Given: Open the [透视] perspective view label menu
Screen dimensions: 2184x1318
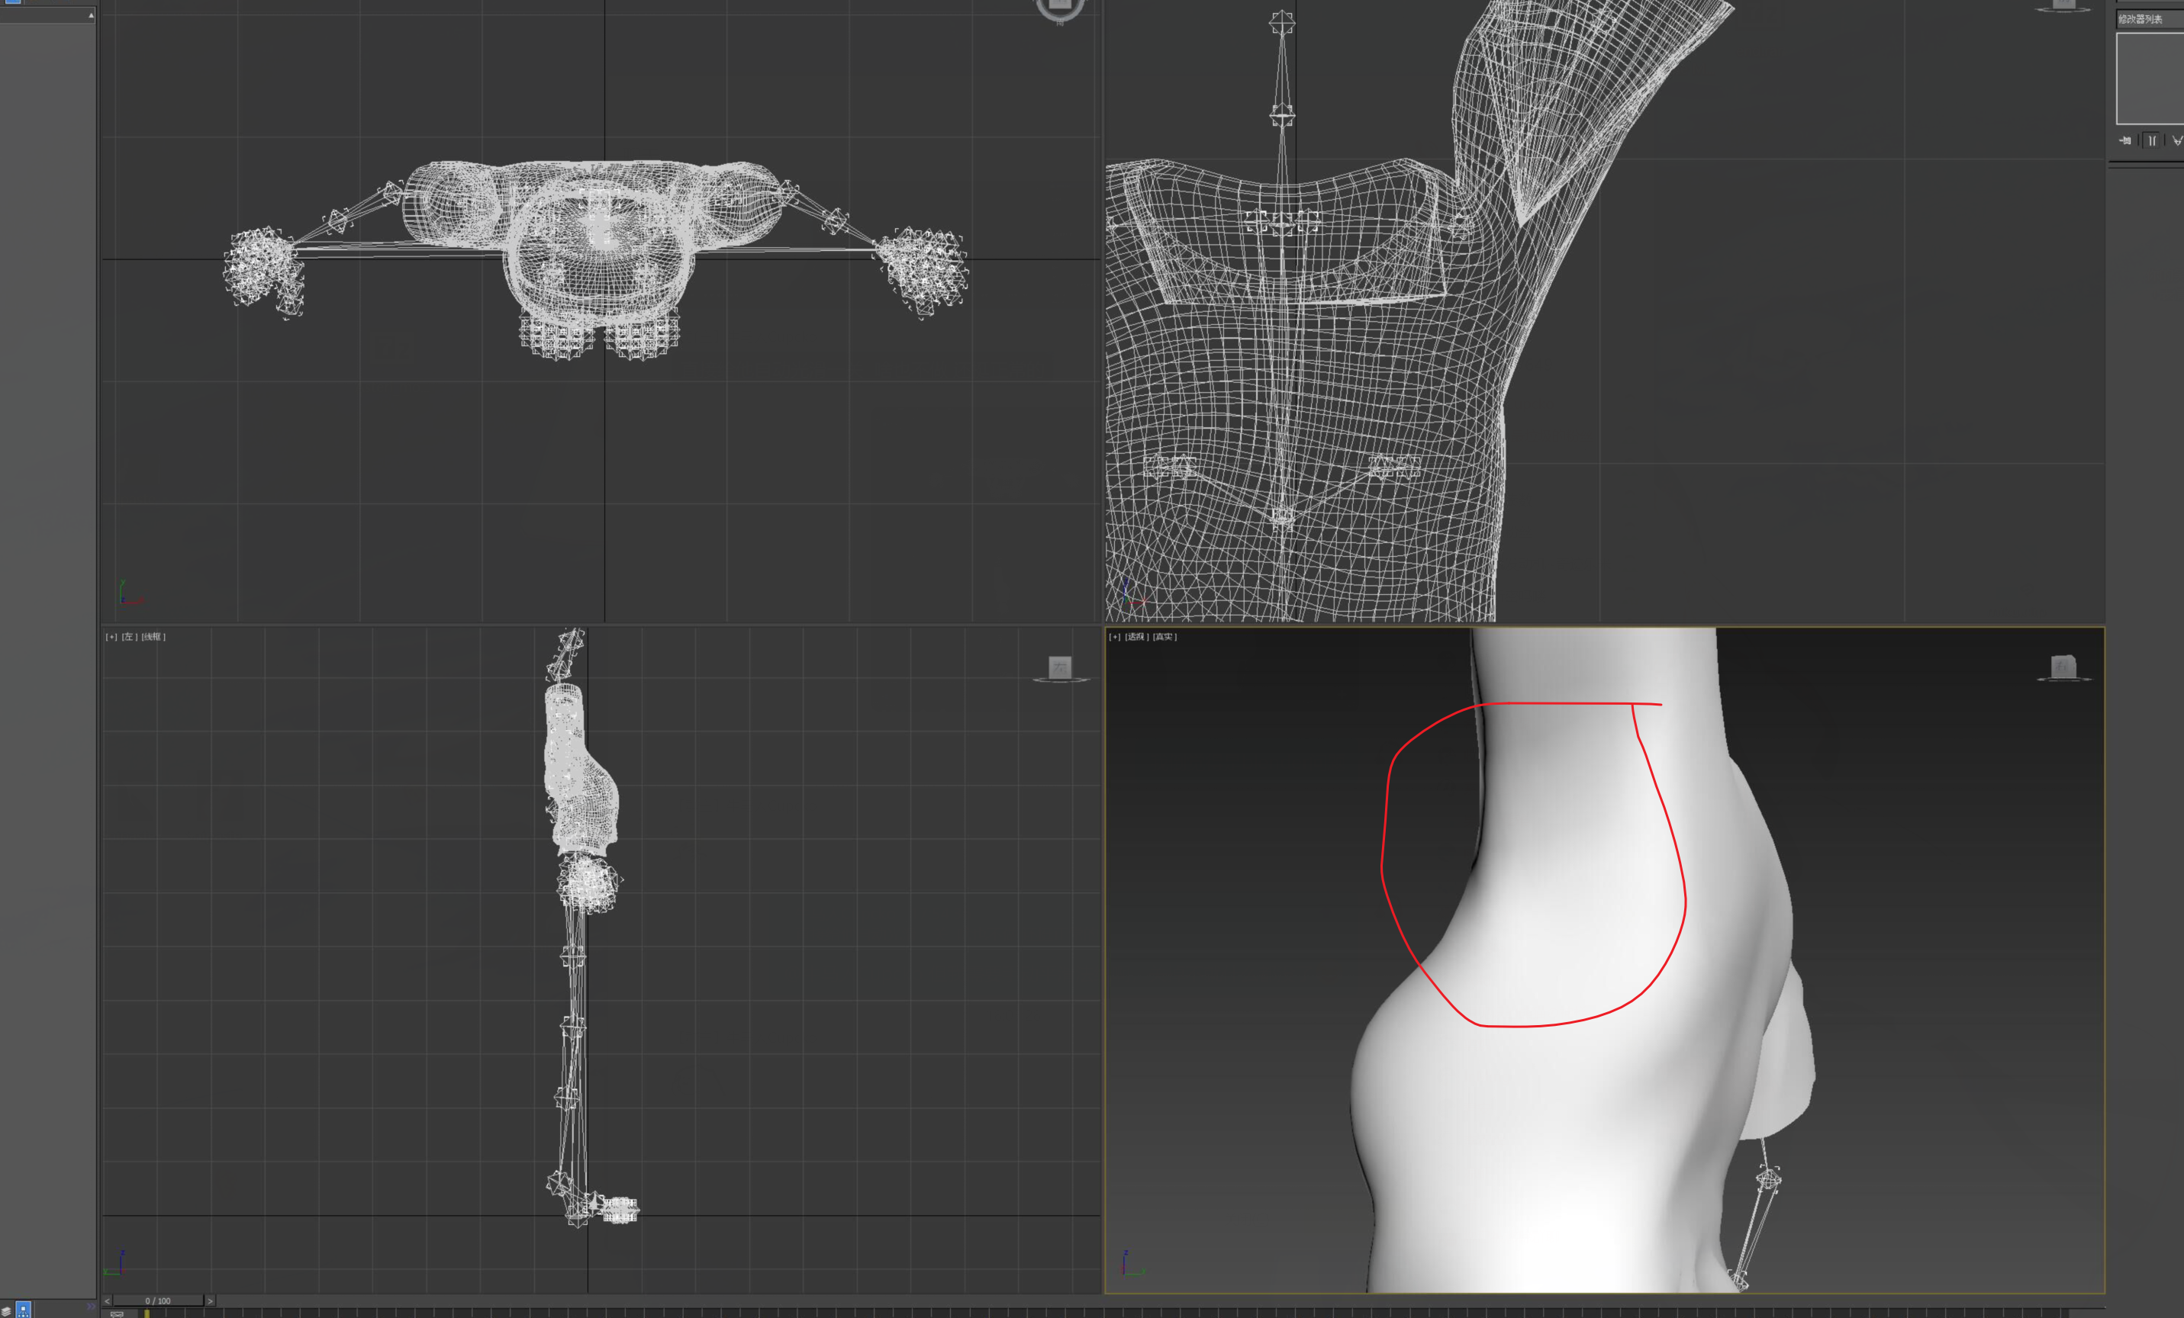Looking at the screenshot, I should [x=1136, y=637].
